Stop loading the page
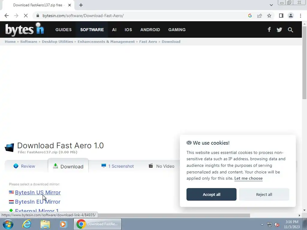The image size is (307, 230). [26, 16]
